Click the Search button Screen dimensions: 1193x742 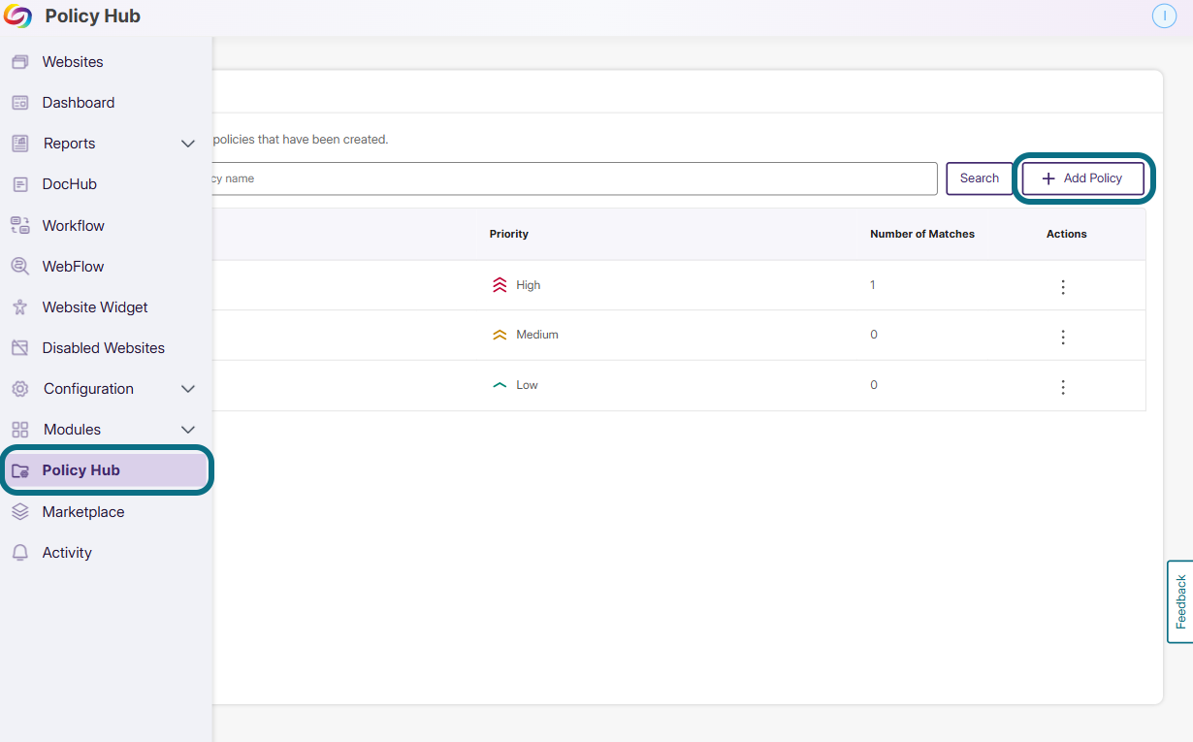click(x=980, y=178)
